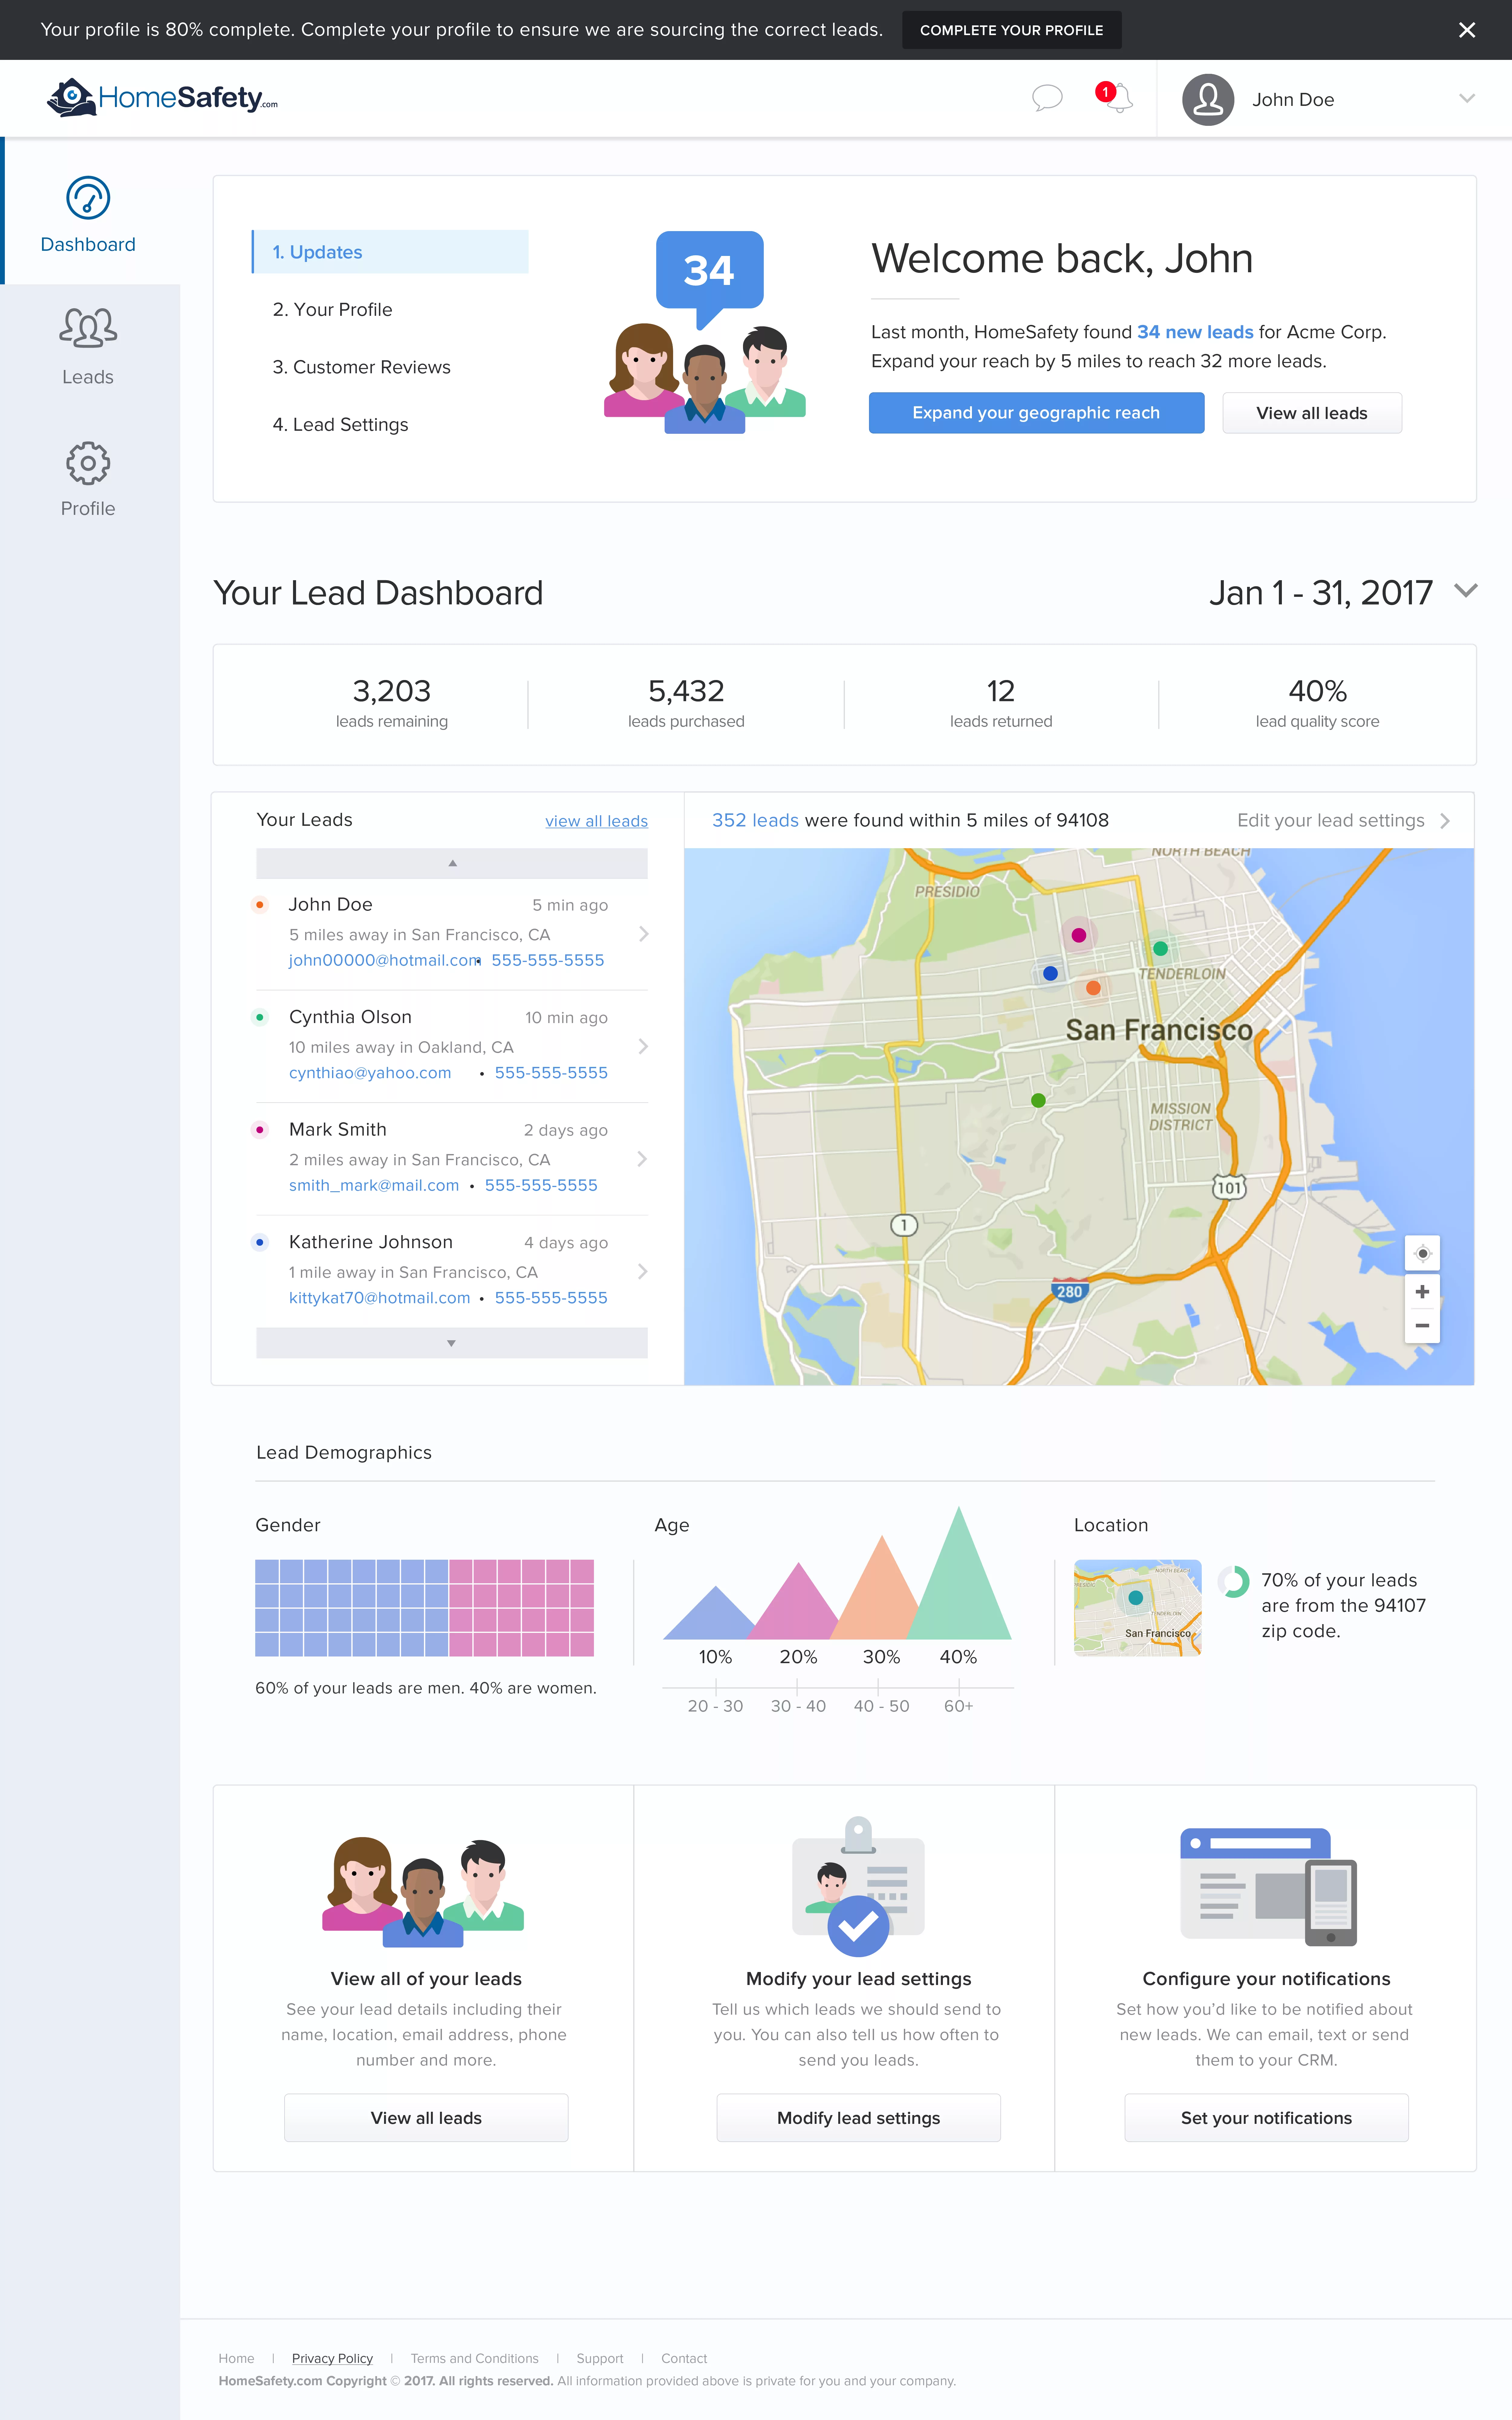Click the orange lead marker on map
1512x2420 pixels.
coord(1093,988)
